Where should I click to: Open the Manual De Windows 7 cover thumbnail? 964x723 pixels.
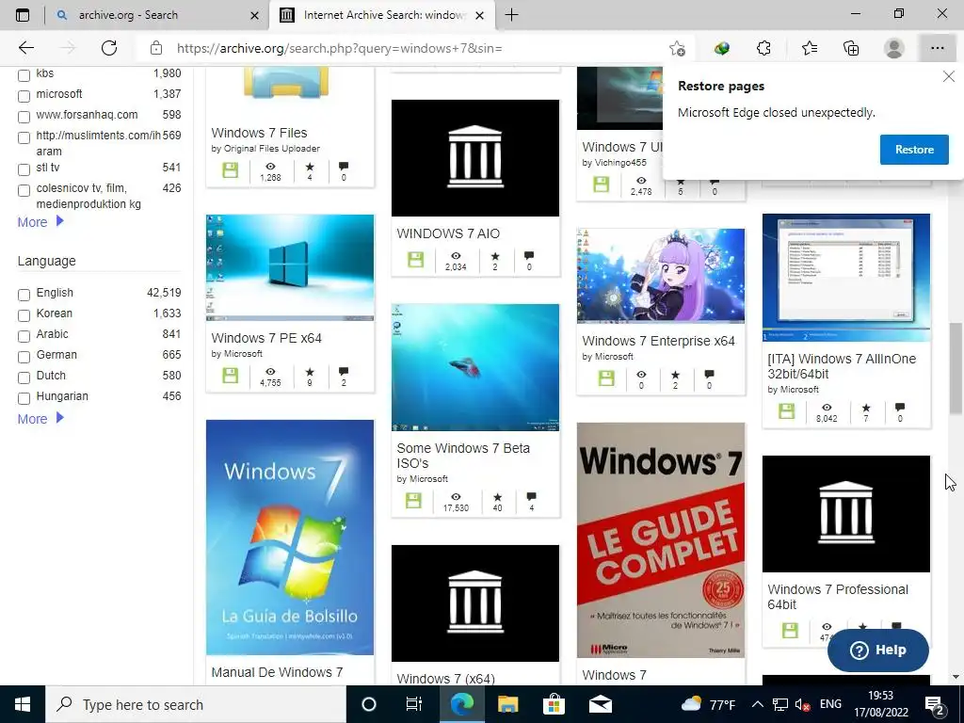click(290, 538)
